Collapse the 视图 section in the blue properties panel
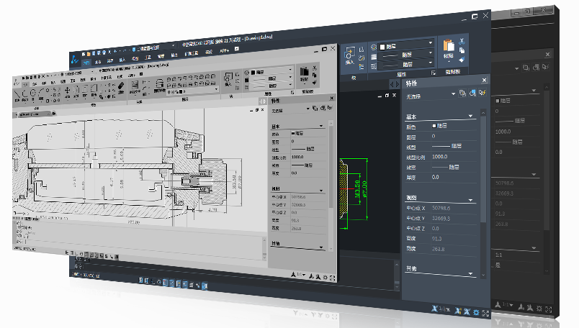 470,200
